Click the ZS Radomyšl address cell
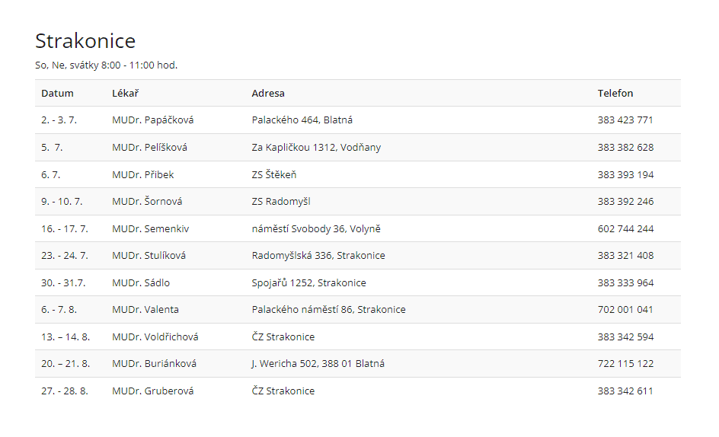Viewport: 719px width, 437px height. [x=281, y=202]
